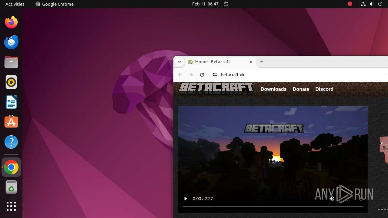The image size is (388, 218).
Task: Click the Betacraft logo in site header
Action: (x=216, y=89)
